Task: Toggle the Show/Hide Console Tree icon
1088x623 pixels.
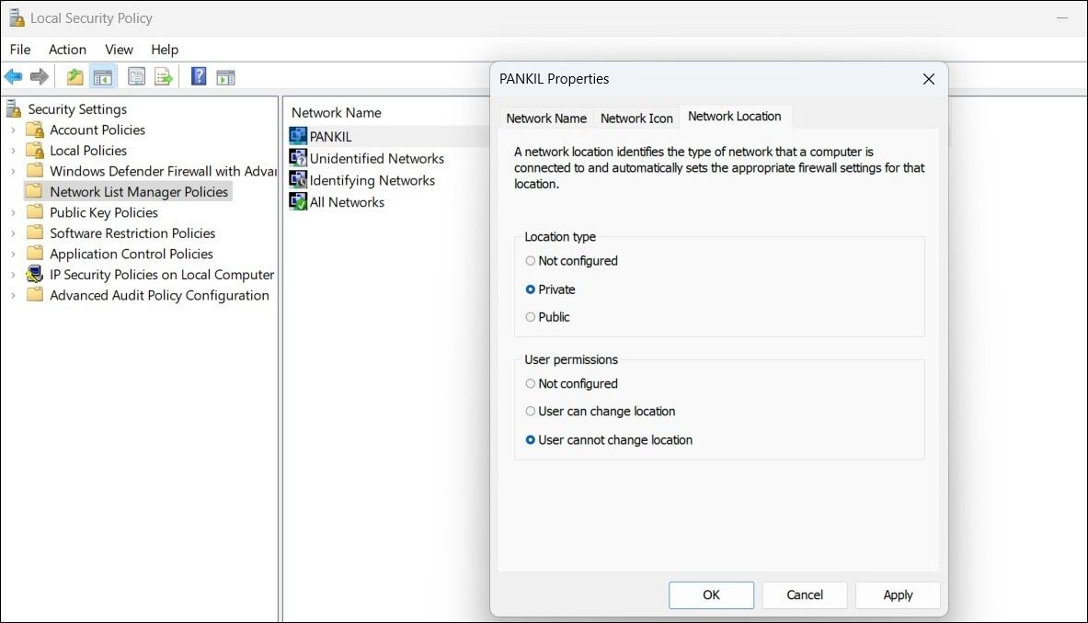Action: point(102,77)
